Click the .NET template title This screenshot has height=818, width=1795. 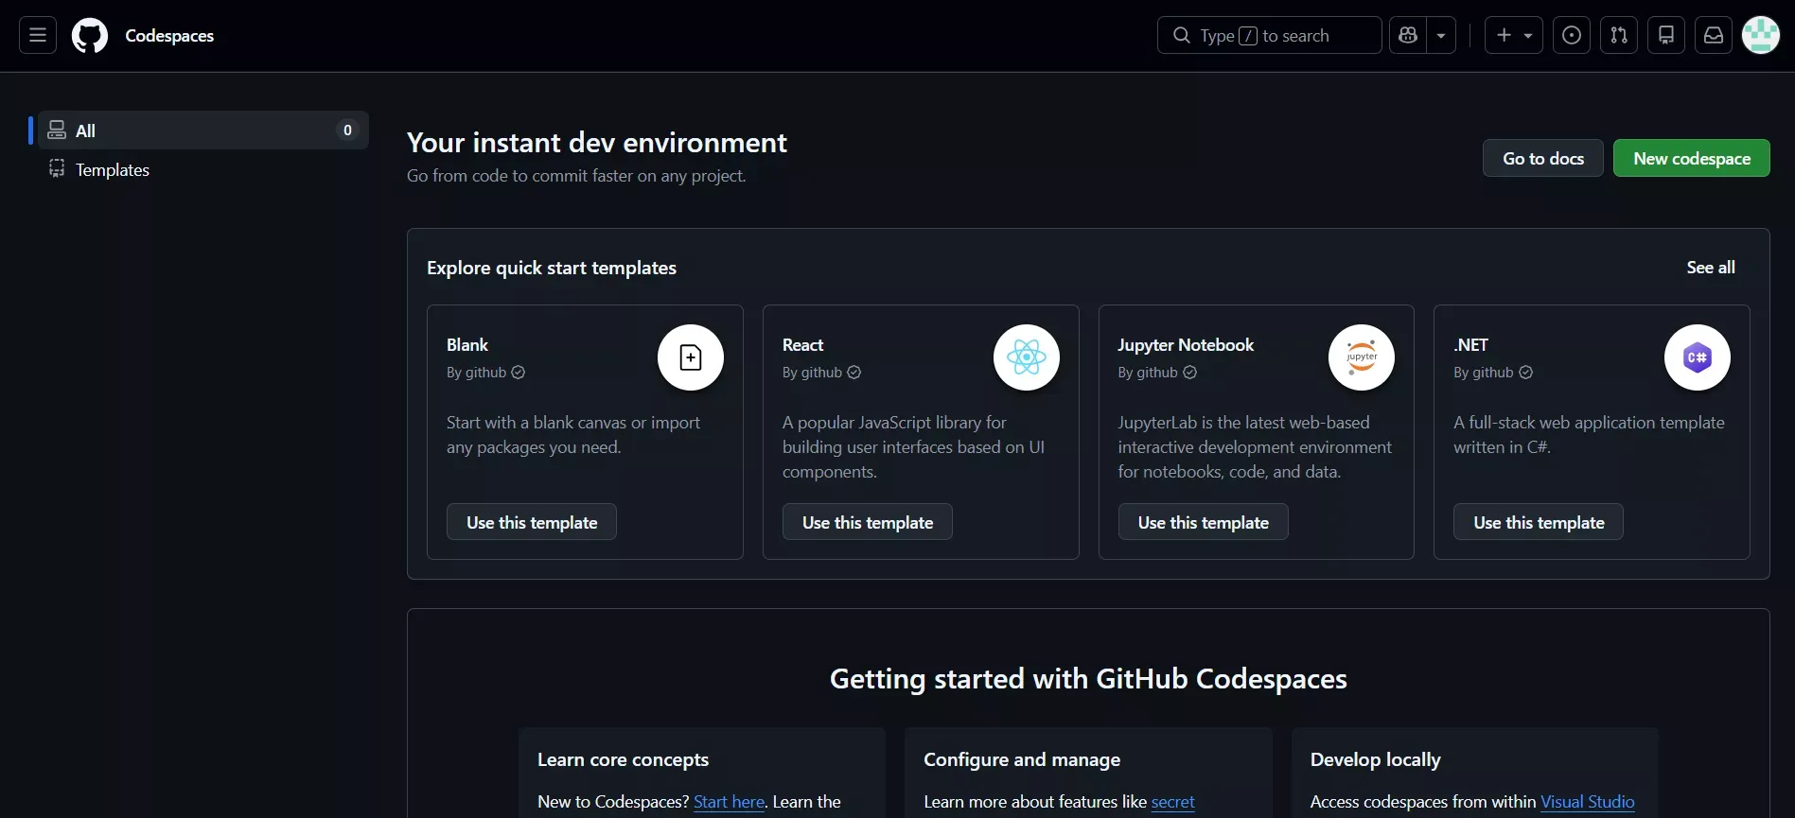(1471, 345)
